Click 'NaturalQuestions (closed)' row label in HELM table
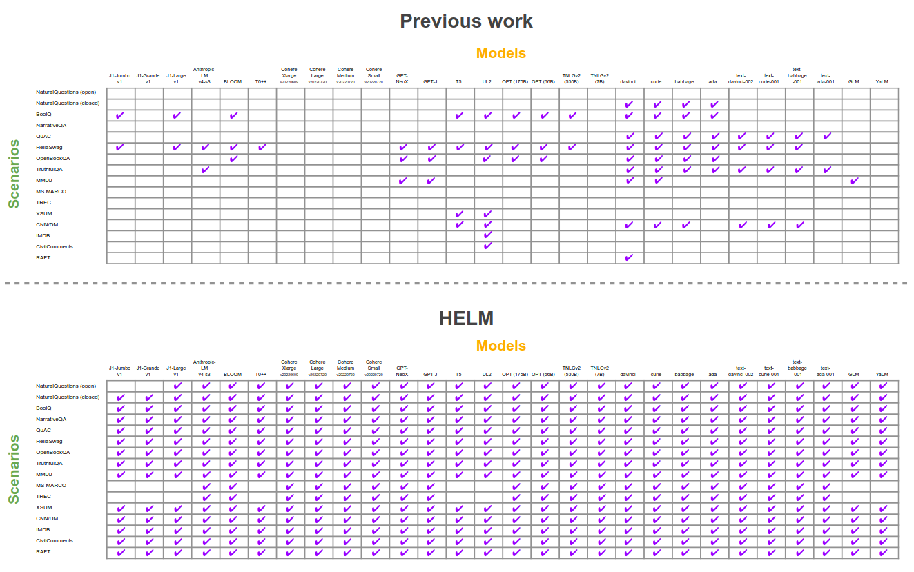 [x=68, y=397]
